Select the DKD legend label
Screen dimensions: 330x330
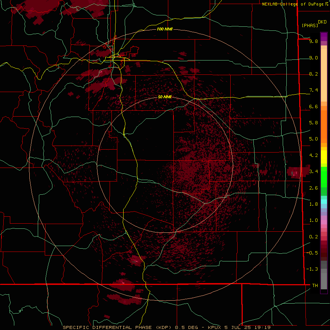(322, 22)
